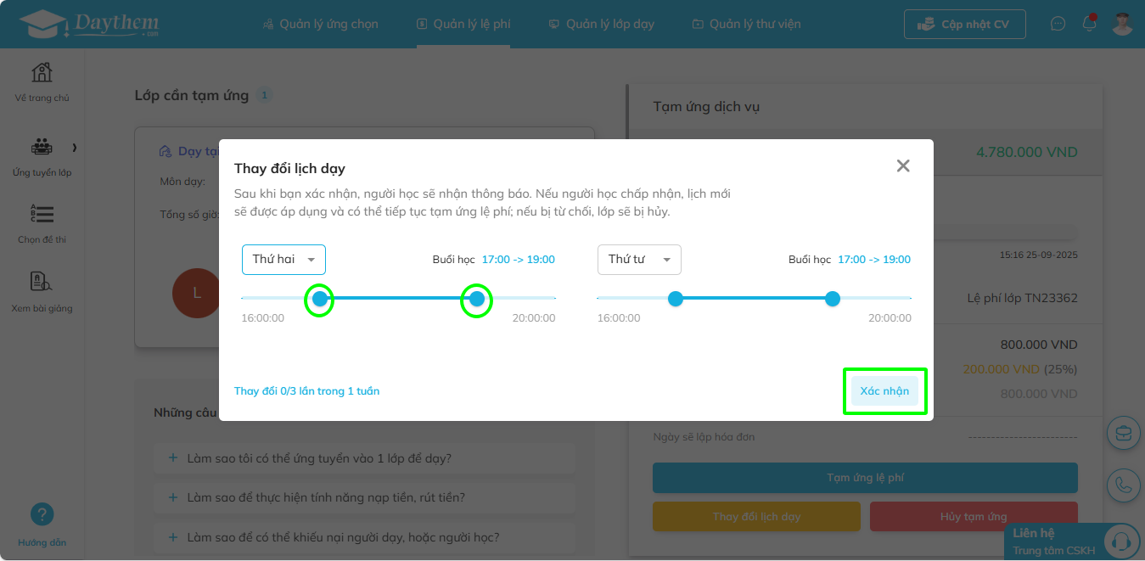Click the Thứ hai slider start handle
This screenshot has width=1145, height=561.
pos(320,299)
